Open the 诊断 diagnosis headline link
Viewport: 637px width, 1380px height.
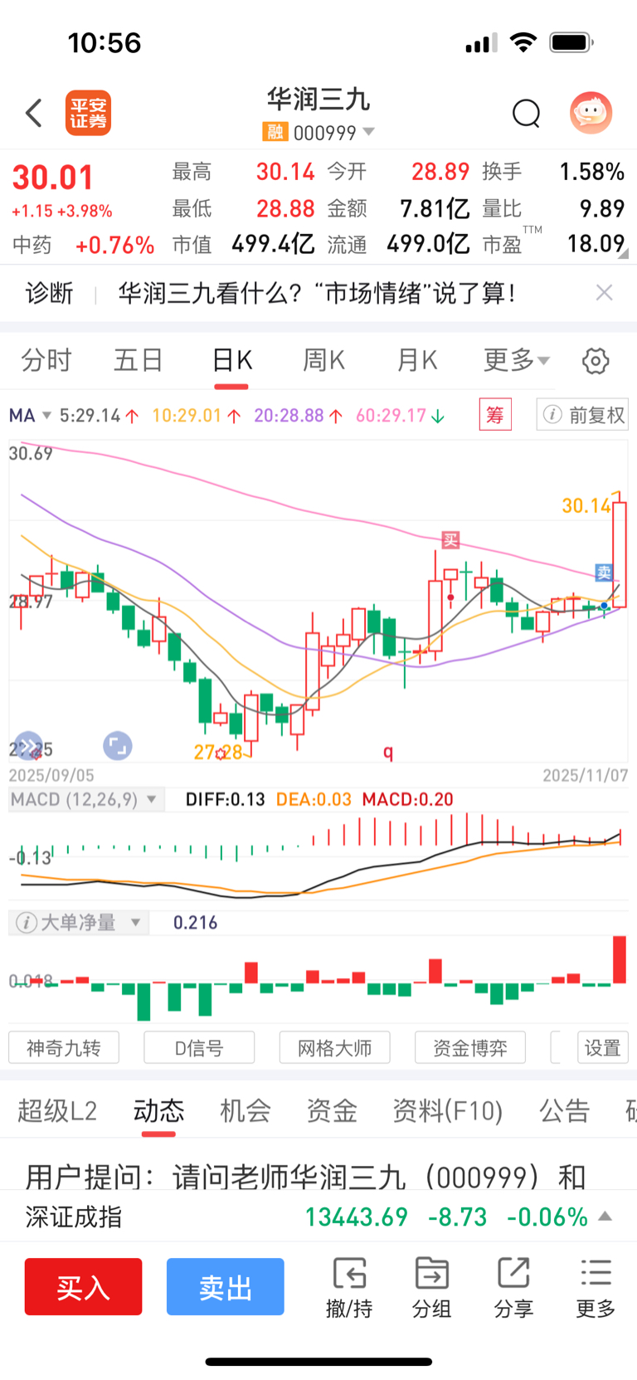(x=317, y=292)
